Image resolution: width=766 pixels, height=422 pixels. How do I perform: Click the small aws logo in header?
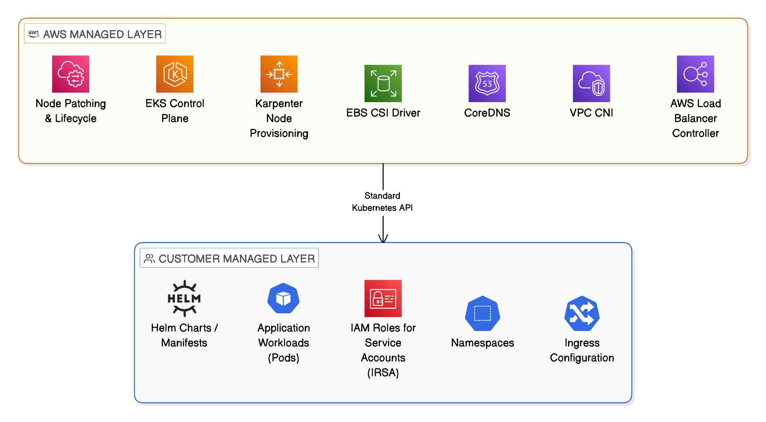(x=34, y=34)
